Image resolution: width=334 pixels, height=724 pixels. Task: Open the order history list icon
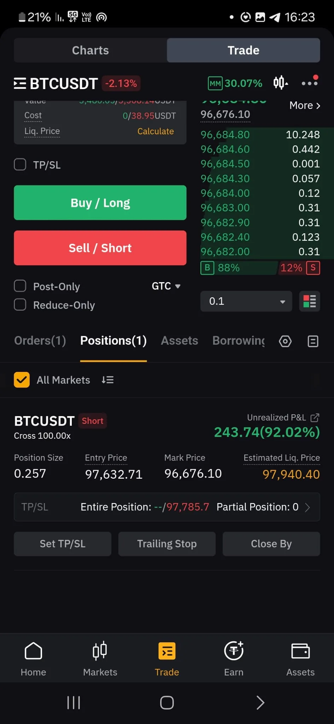313,341
